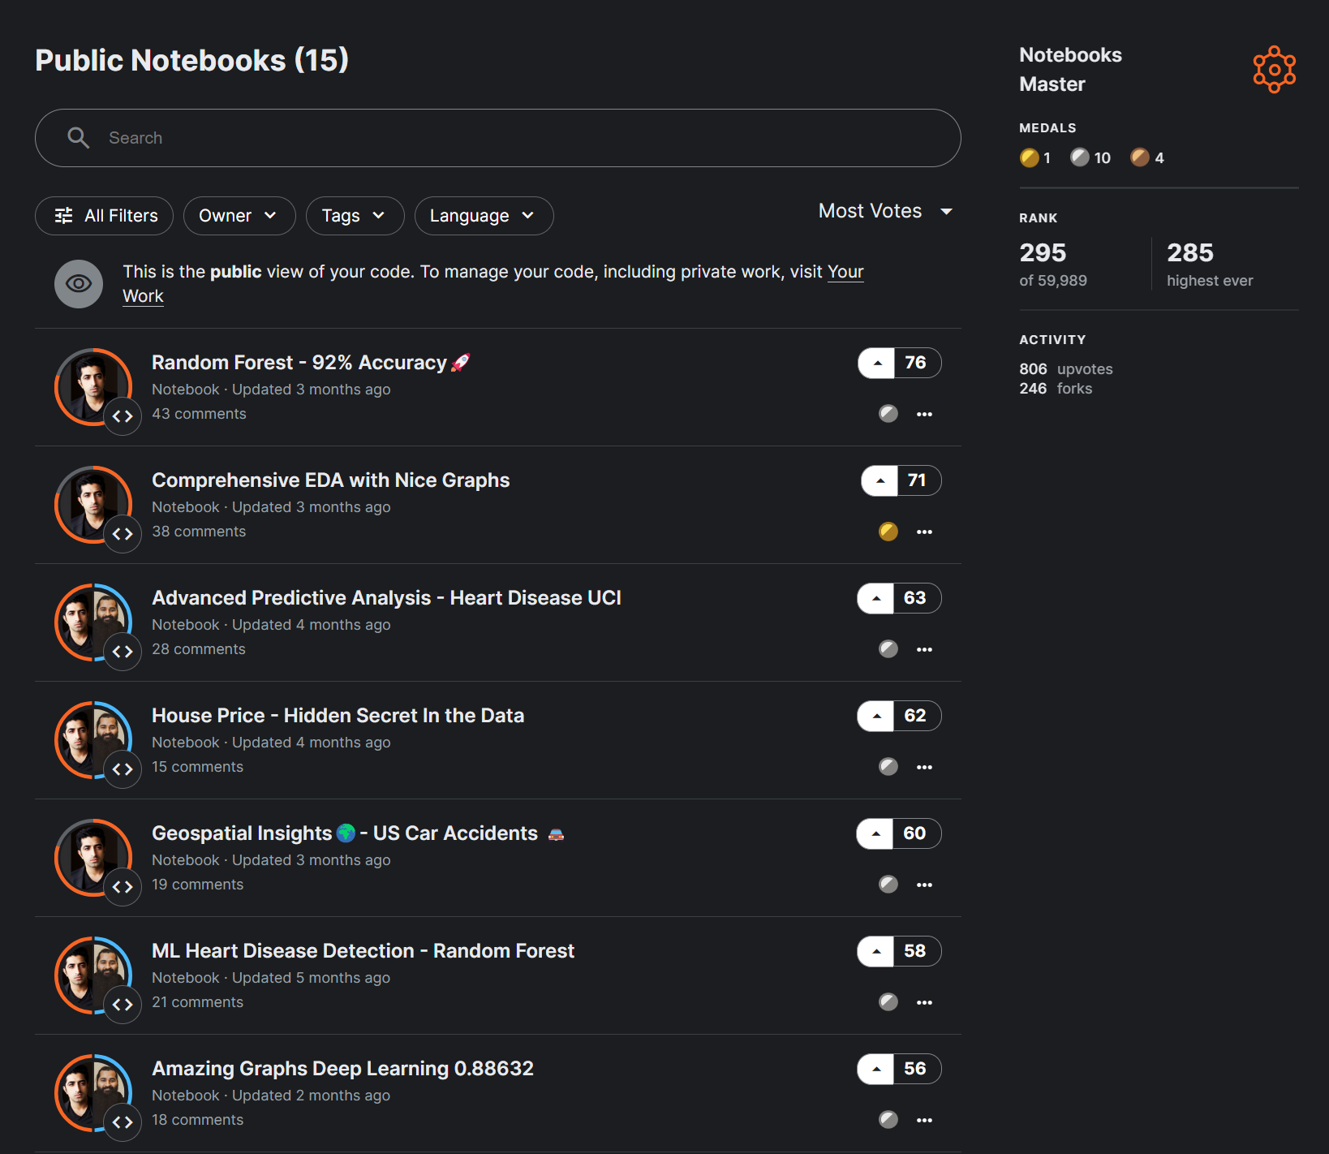Click the gold medal badge on Comprehensive EDA notebook
1329x1154 pixels.
click(888, 532)
